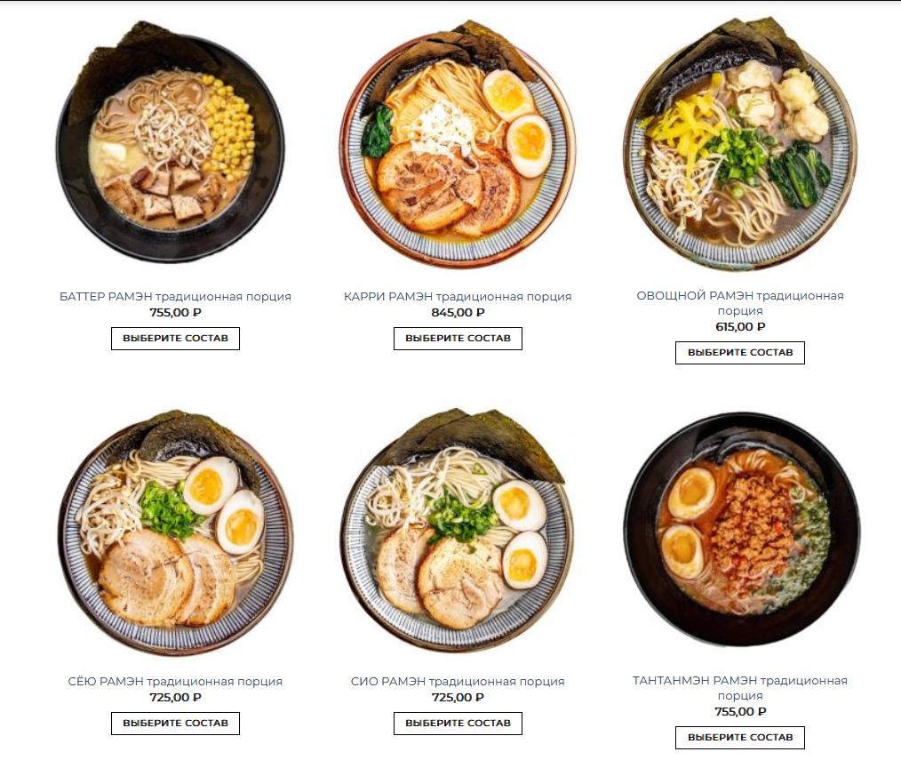This screenshot has width=901, height=768.
Task: Open the БАТТЕР РАМЭН product image
Action: [x=175, y=142]
